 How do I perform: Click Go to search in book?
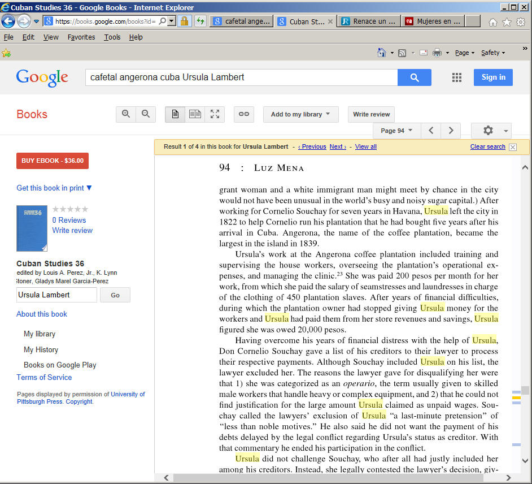[x=115, y=295]
